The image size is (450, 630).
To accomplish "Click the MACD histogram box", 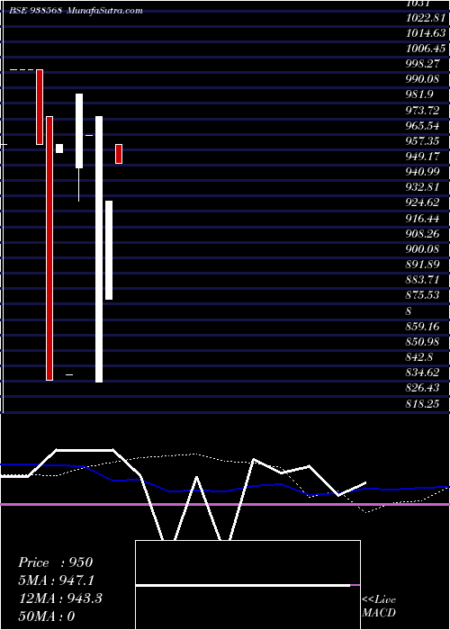I will (247, 585).
